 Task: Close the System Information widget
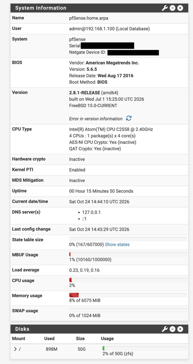[x=180, y=8]
